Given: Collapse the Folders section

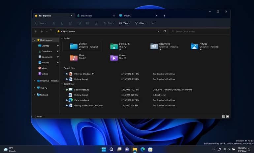Looking at the screenshot, I should click(62, 38).
